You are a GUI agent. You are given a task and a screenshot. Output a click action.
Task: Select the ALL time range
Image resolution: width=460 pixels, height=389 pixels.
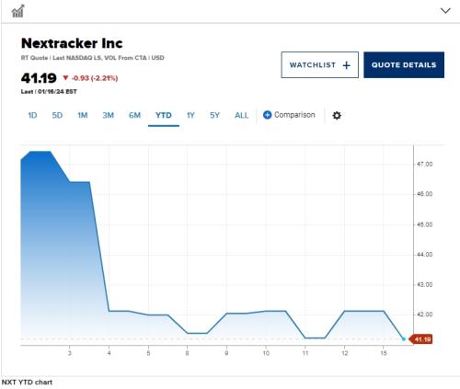click(242, 115)
